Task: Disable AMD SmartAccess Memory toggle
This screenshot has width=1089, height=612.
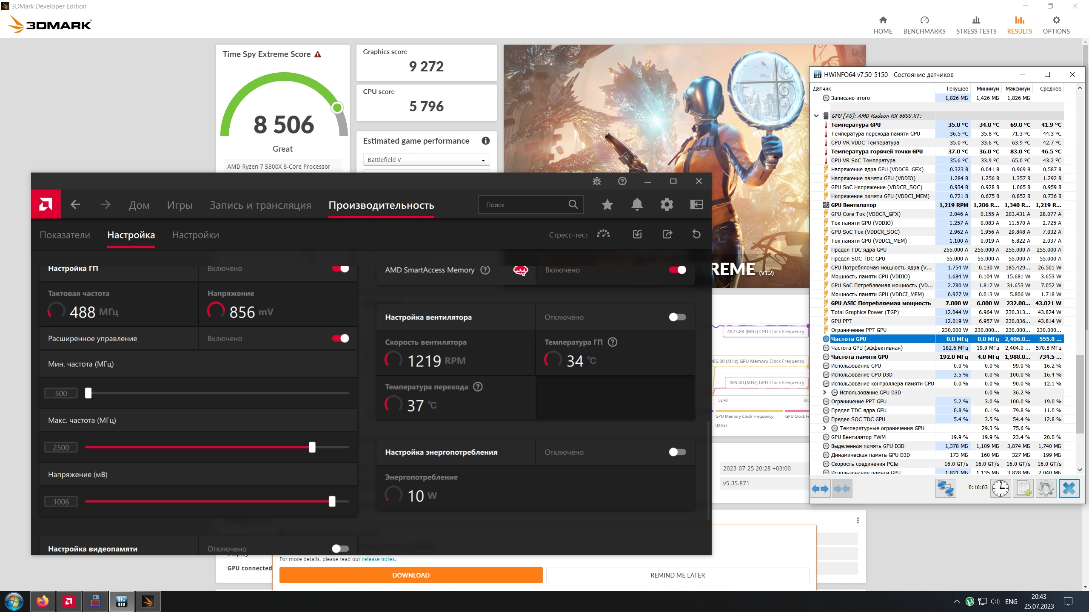Action: tap(677, 270)
